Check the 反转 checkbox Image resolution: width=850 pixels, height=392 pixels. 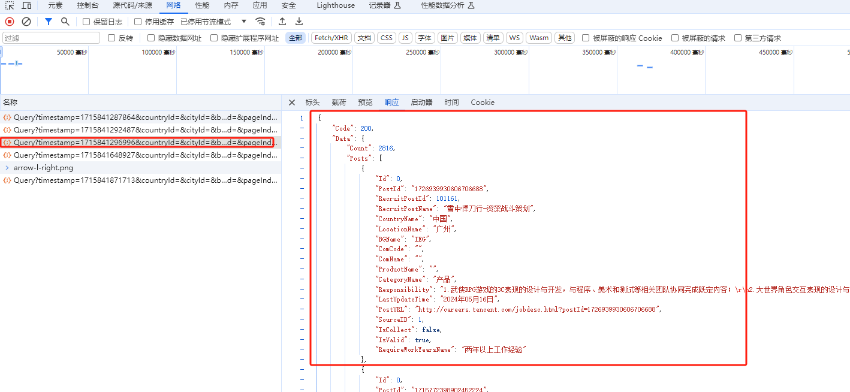111,38
